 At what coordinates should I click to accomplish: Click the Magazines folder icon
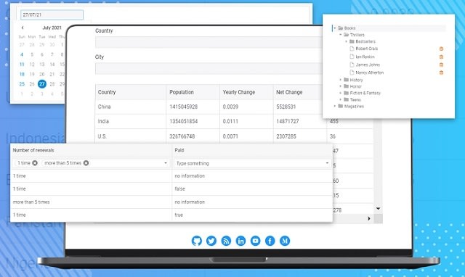point(341,106)
